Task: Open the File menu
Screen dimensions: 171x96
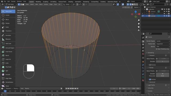Action: point(5,2)
